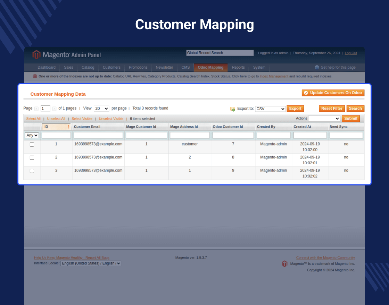Click the Select Visible link
The height and width of the screenshot is (305, 389).
tap(82, 119)
